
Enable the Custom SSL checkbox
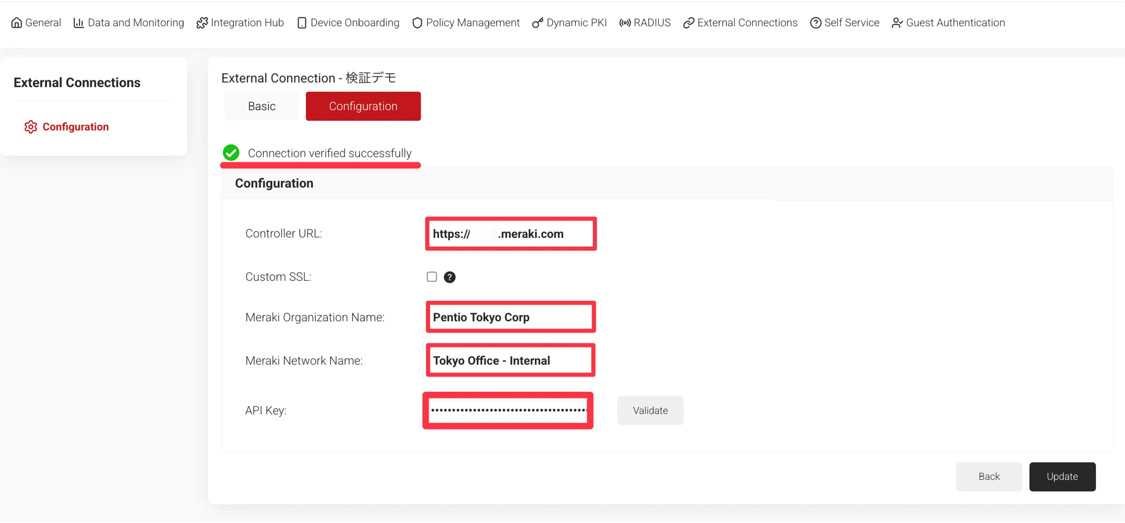click(x=431, y=277)
